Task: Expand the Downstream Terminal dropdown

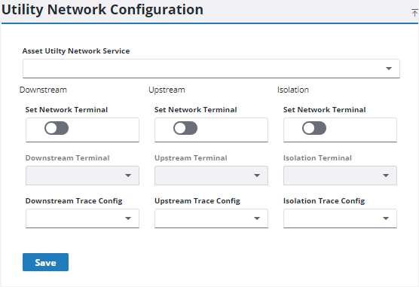Action: coord(82,176)
